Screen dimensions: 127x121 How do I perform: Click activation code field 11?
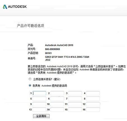tap(75, 104)
